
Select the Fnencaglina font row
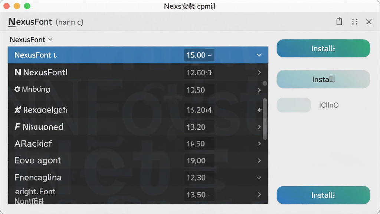tap(138, 177)
